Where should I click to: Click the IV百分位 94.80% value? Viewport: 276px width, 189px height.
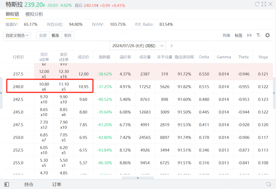(76, 25)
